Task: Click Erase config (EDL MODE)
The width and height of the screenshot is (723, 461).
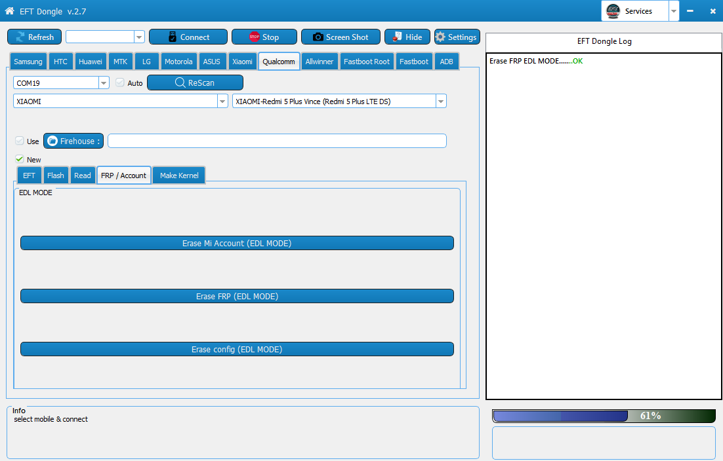Action: click(x=237, y=349)
